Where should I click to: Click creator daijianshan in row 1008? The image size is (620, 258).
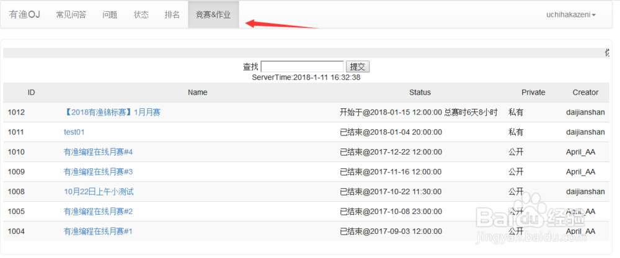(585, 192)
